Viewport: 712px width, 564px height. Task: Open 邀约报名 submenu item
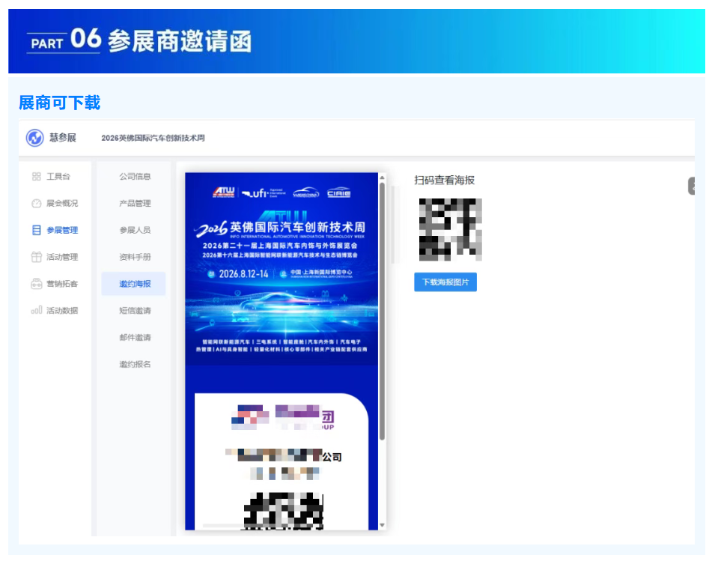(x=135, y=364)
